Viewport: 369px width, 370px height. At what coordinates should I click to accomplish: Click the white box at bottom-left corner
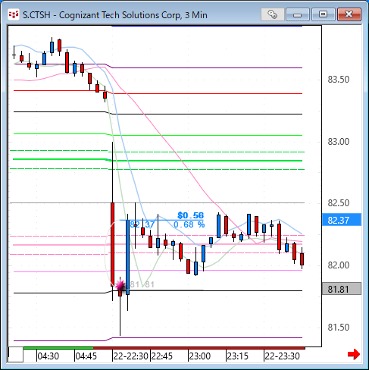point(16,354)
